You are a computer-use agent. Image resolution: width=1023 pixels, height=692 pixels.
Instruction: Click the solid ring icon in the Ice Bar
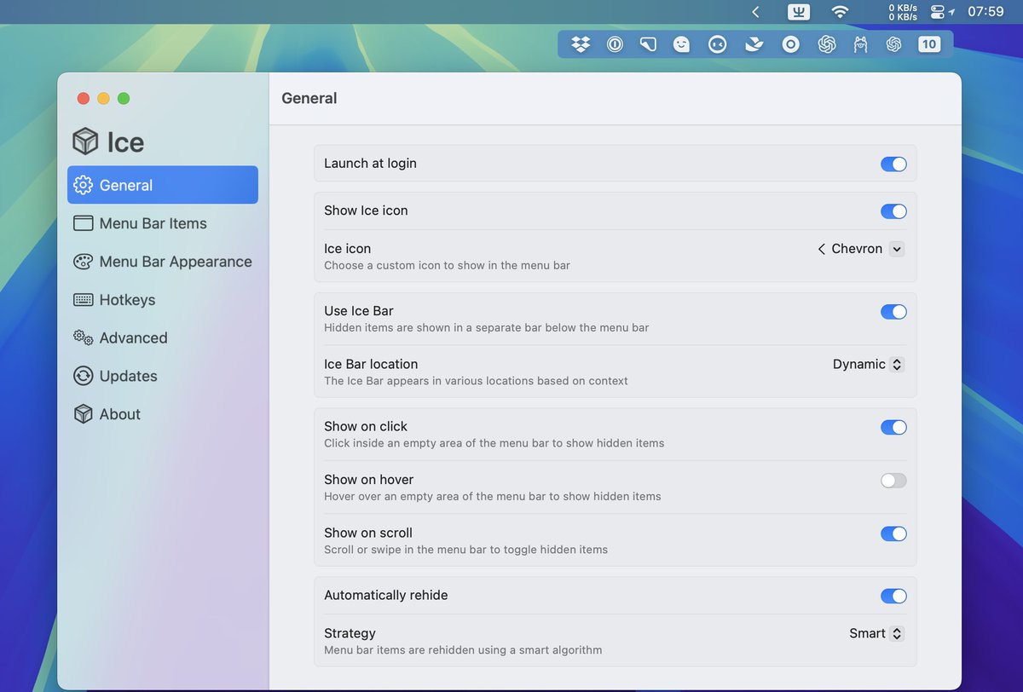point(791,44)
